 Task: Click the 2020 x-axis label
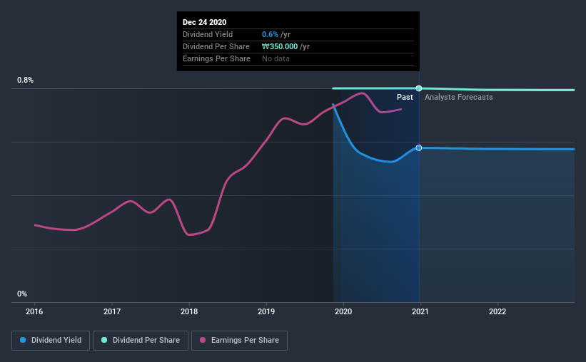coord(343,311)
